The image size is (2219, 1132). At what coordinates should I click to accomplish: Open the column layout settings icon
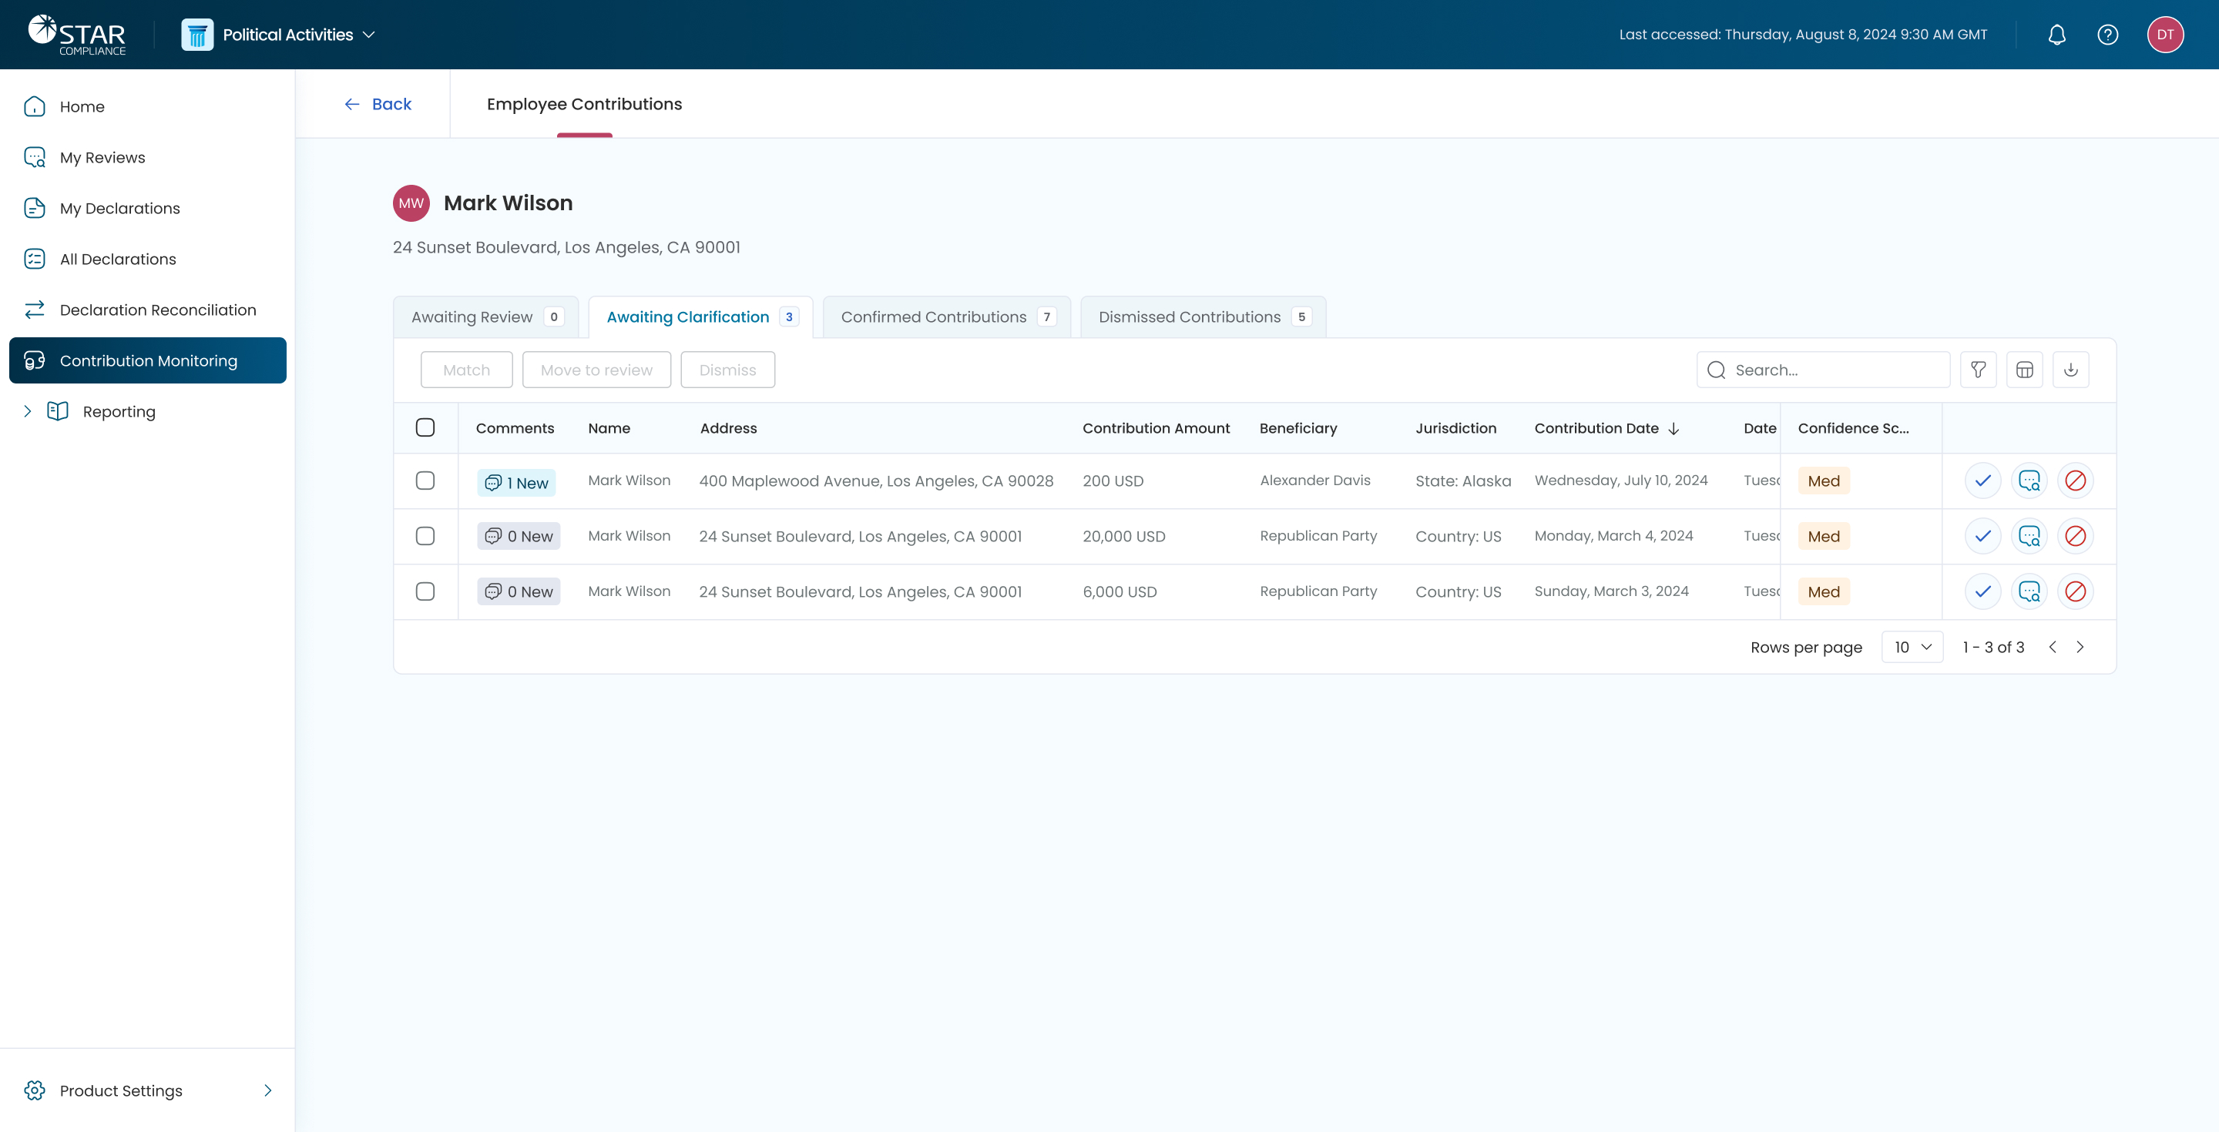tap(2024, 370)
